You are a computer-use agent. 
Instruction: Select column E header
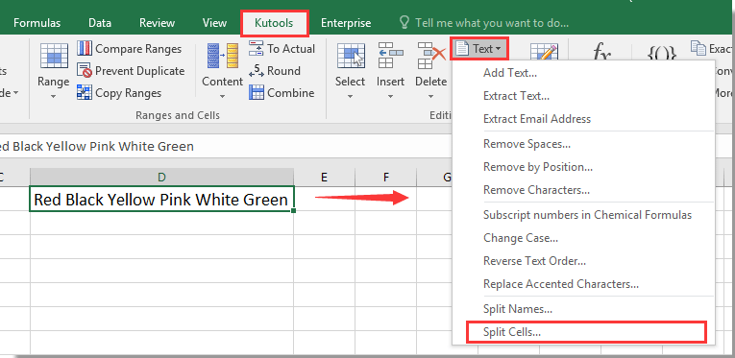pos(325,178)
